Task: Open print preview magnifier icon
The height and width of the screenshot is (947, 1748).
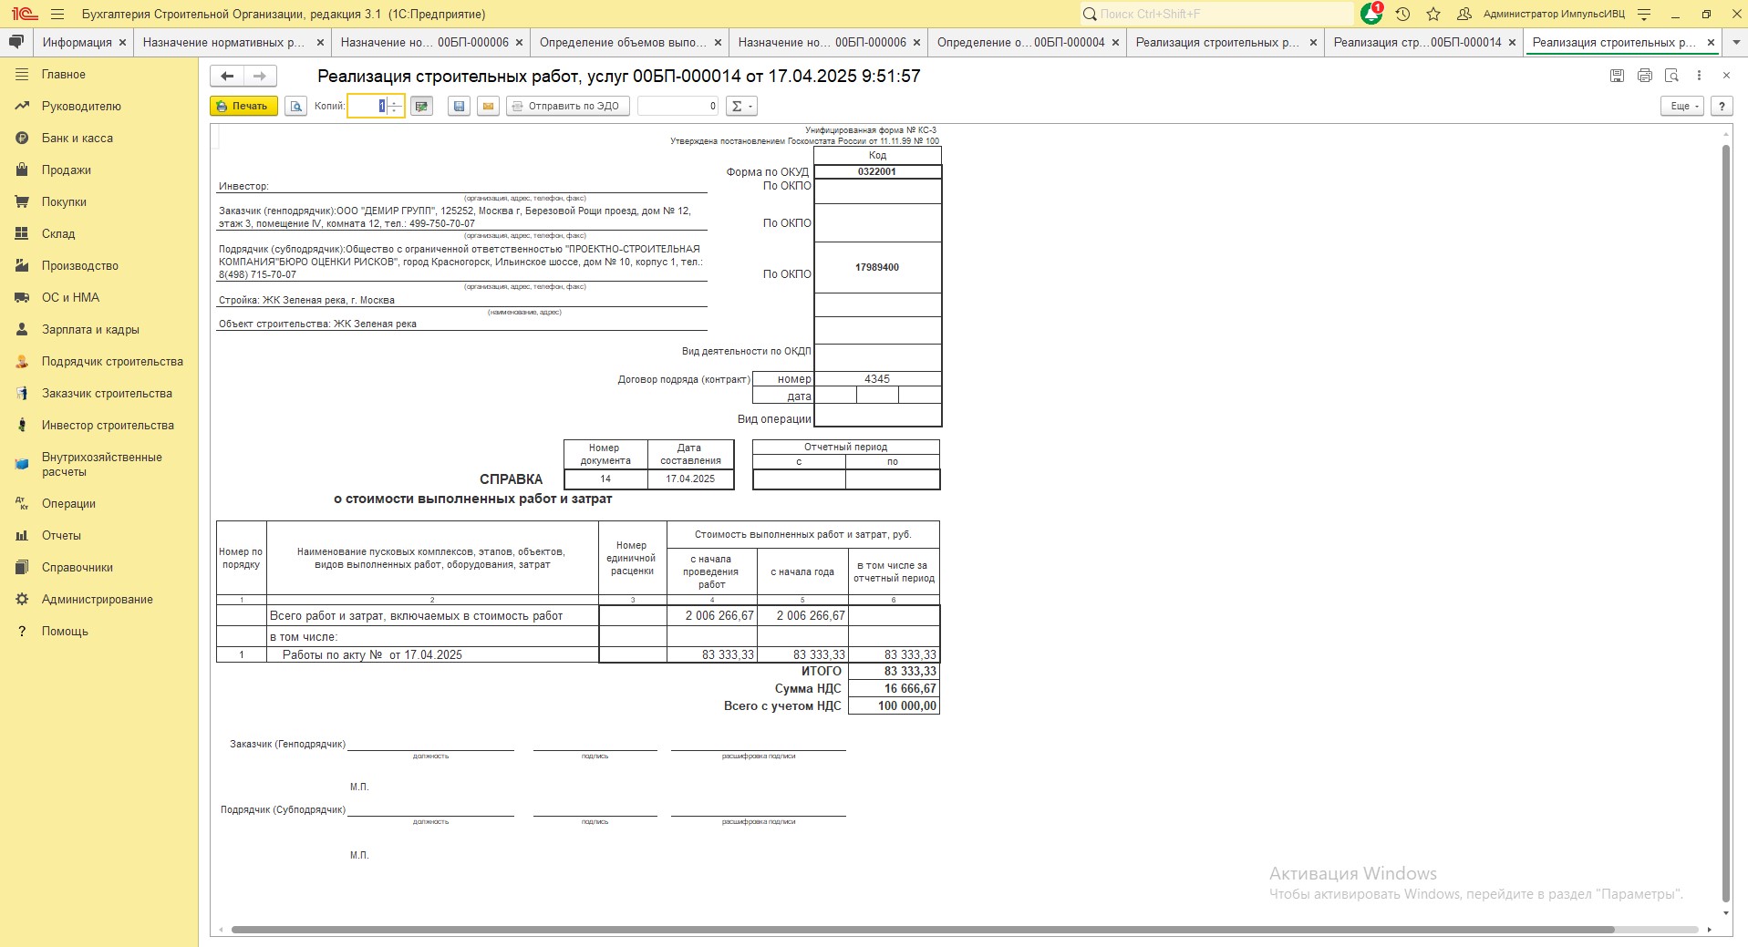Action: pyautogui.click(x=295, y=106)
